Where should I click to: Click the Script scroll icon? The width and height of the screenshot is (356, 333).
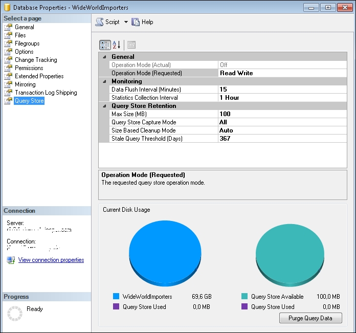(x=99, y=22)
